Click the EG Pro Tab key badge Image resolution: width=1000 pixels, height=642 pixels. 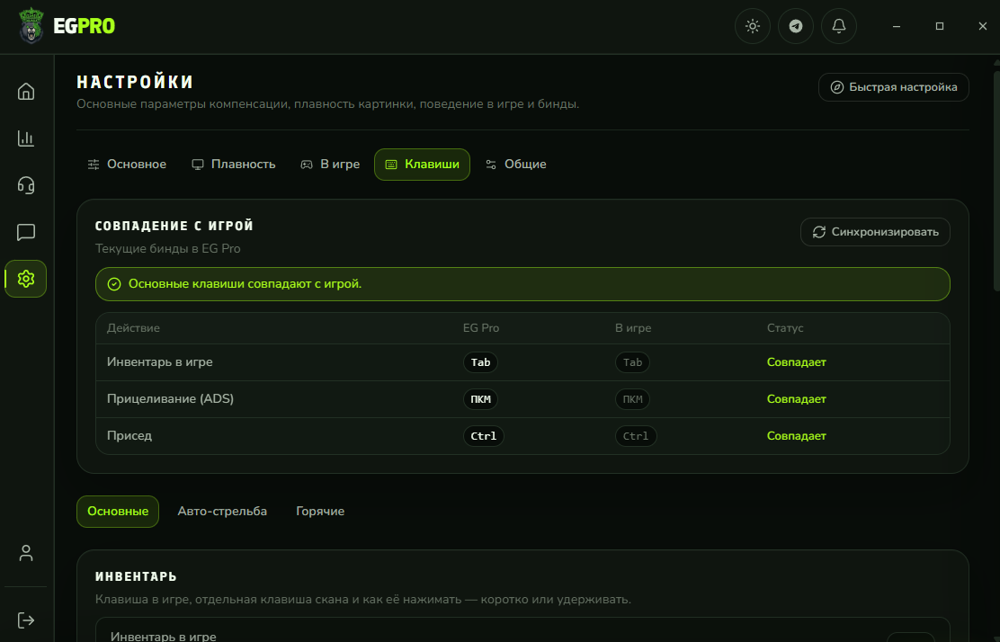coord(480,362)
